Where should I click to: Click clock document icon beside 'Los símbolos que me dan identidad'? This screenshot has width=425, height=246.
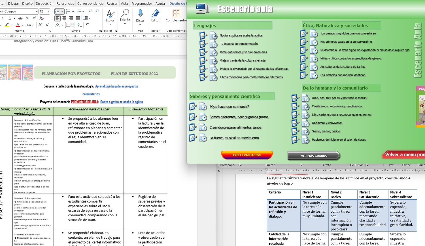pos(314,75)
